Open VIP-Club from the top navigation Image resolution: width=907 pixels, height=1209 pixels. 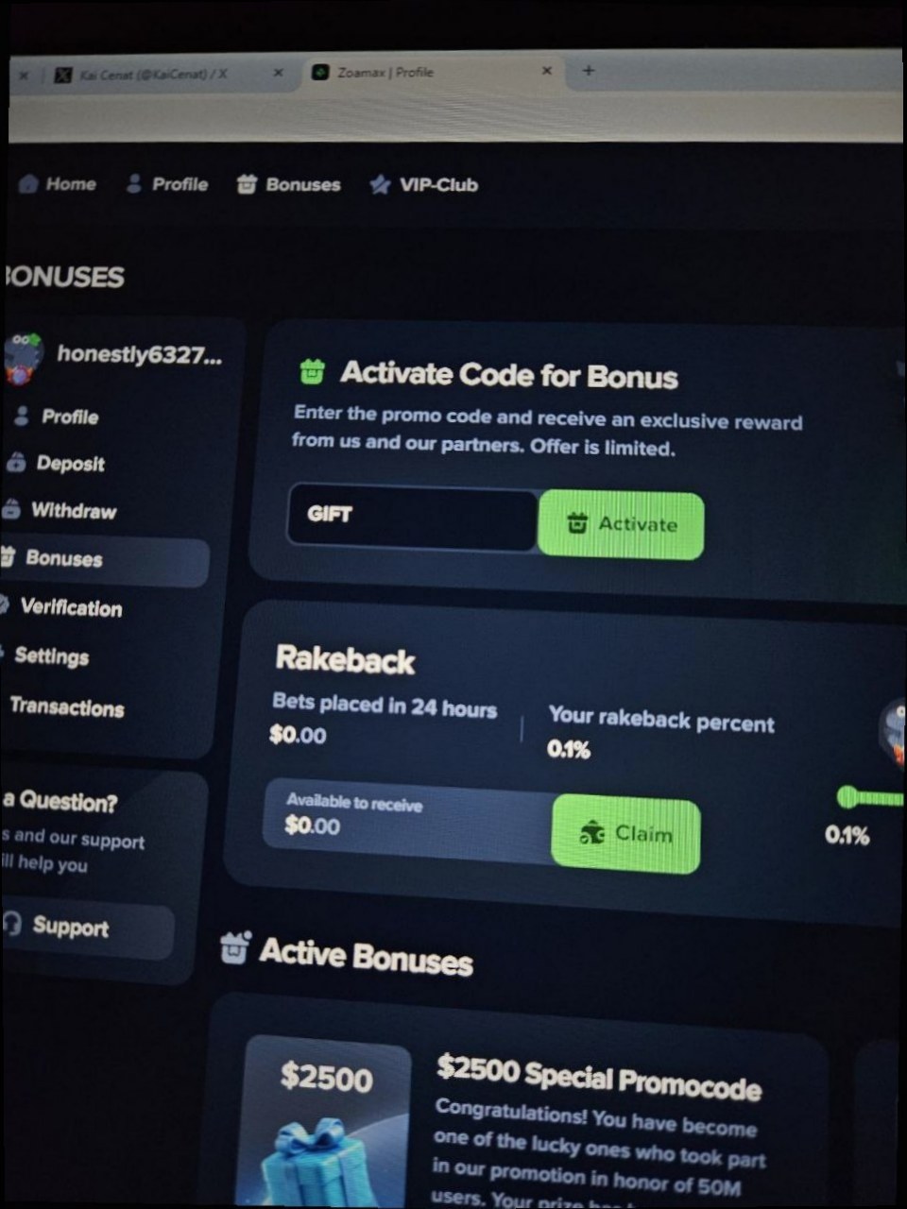click(x=424, y=184)
